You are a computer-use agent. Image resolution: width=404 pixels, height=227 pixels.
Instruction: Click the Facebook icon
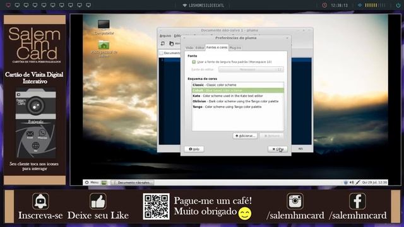358,201
